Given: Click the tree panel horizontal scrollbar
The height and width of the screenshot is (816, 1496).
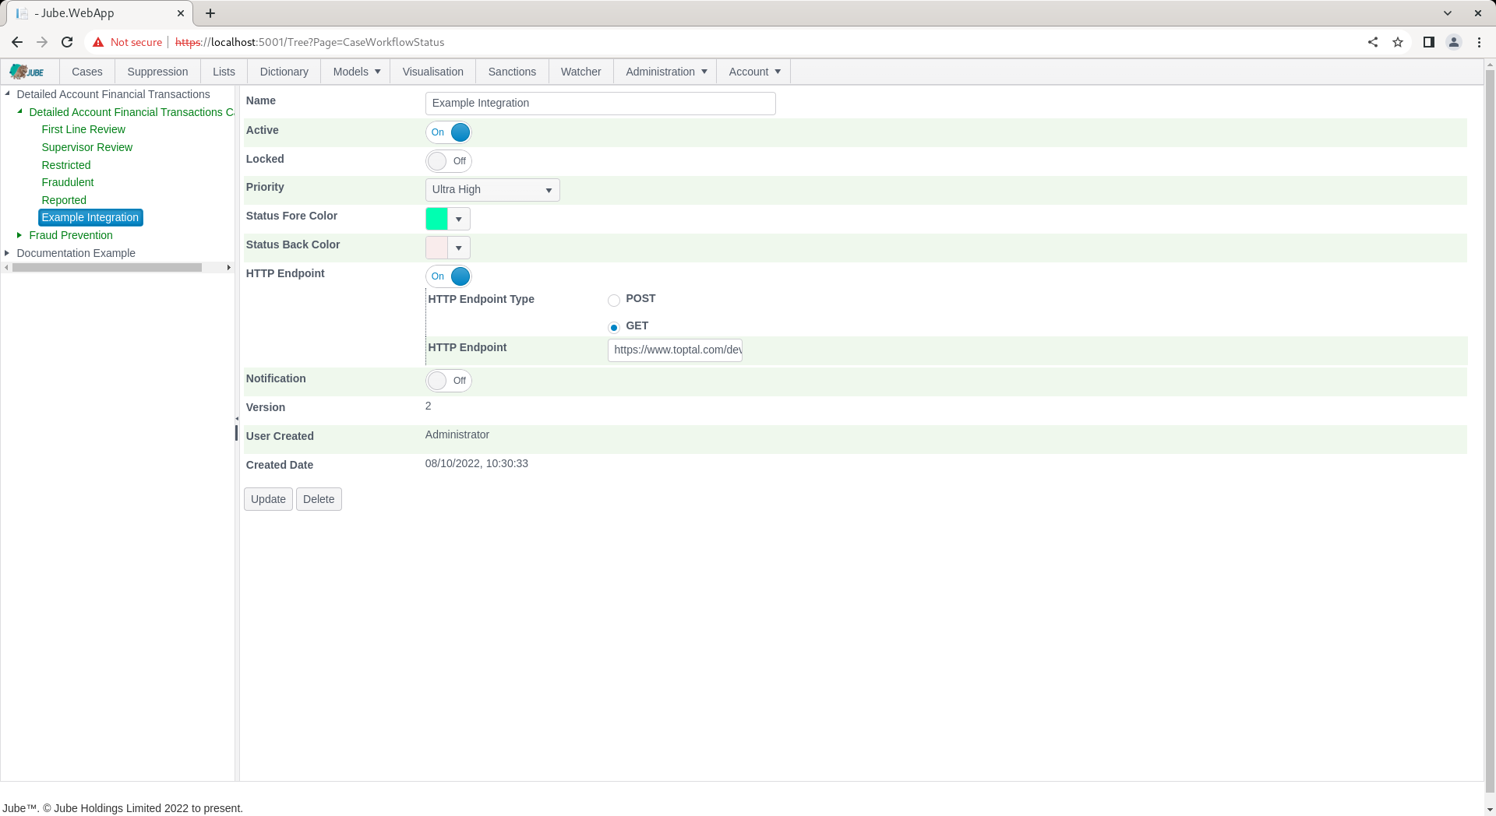Looking at the screenshot, I should tap(108, 268).
